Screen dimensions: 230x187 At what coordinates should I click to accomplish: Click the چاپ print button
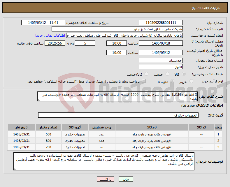(126, 179)
